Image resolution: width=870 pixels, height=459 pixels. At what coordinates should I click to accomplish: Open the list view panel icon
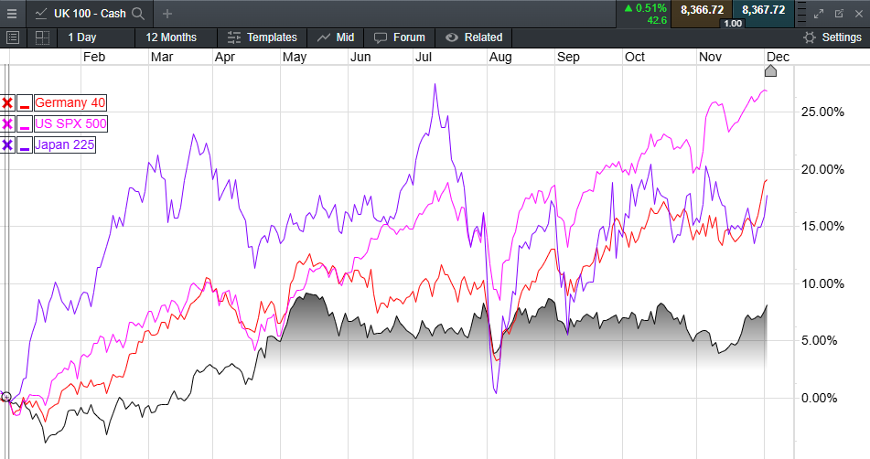click(x=12, y=37)
